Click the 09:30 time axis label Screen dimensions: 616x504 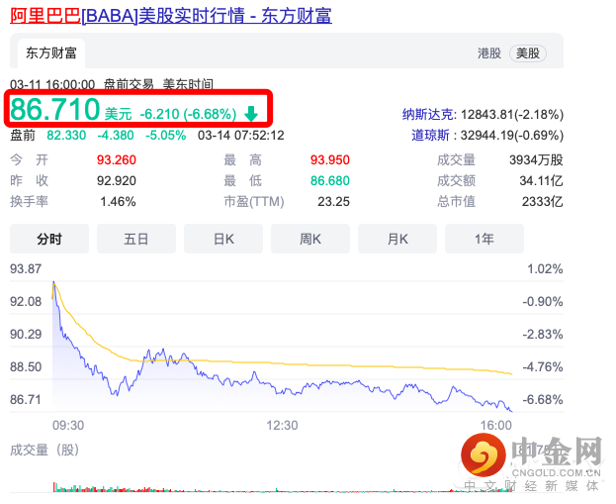(68, 426)
